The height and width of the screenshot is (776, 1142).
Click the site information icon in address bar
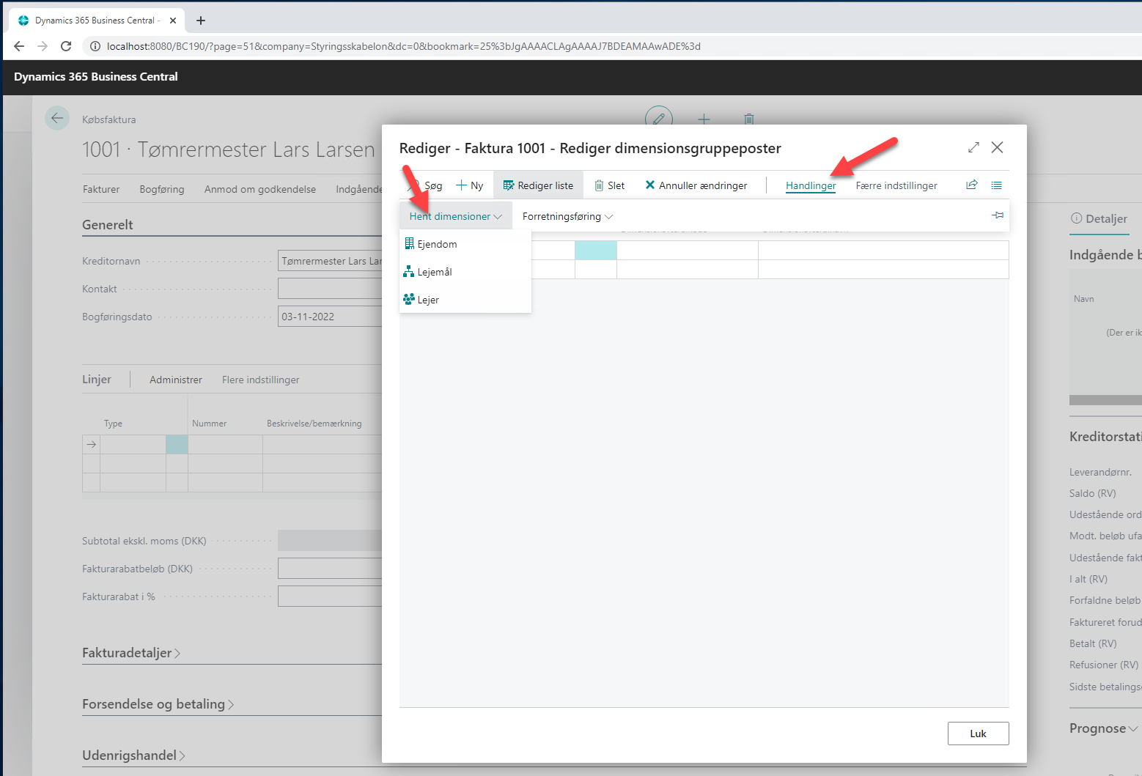pyautogui.click(x=95, y=46)
